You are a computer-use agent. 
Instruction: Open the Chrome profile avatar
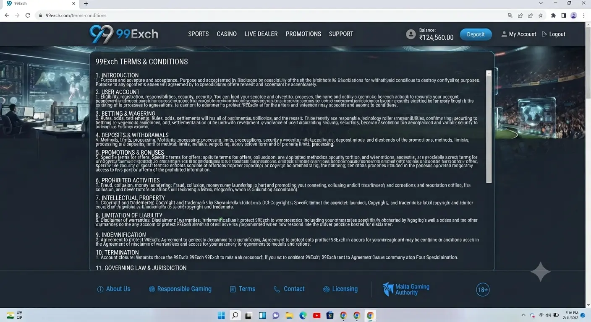573,15
